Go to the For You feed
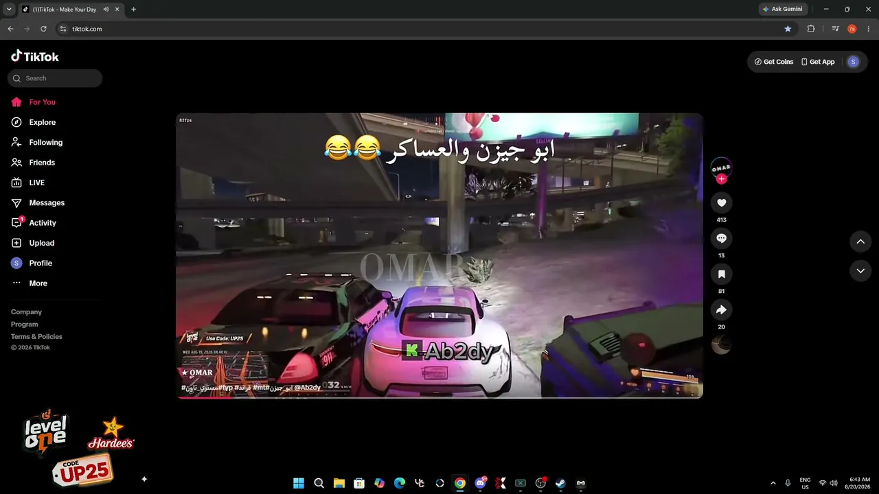The image size is (879, 494). click(33, 102)
